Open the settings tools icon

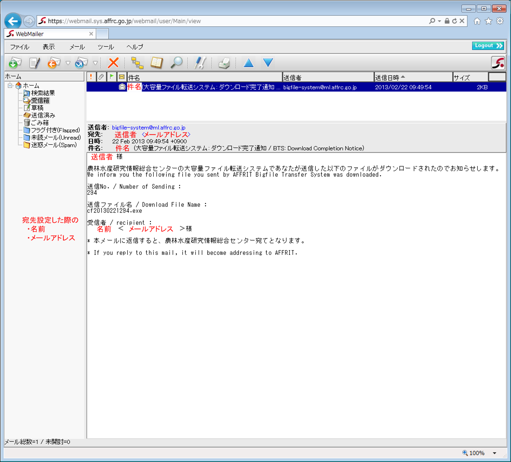pyautogui.click(x=200, y=63)
